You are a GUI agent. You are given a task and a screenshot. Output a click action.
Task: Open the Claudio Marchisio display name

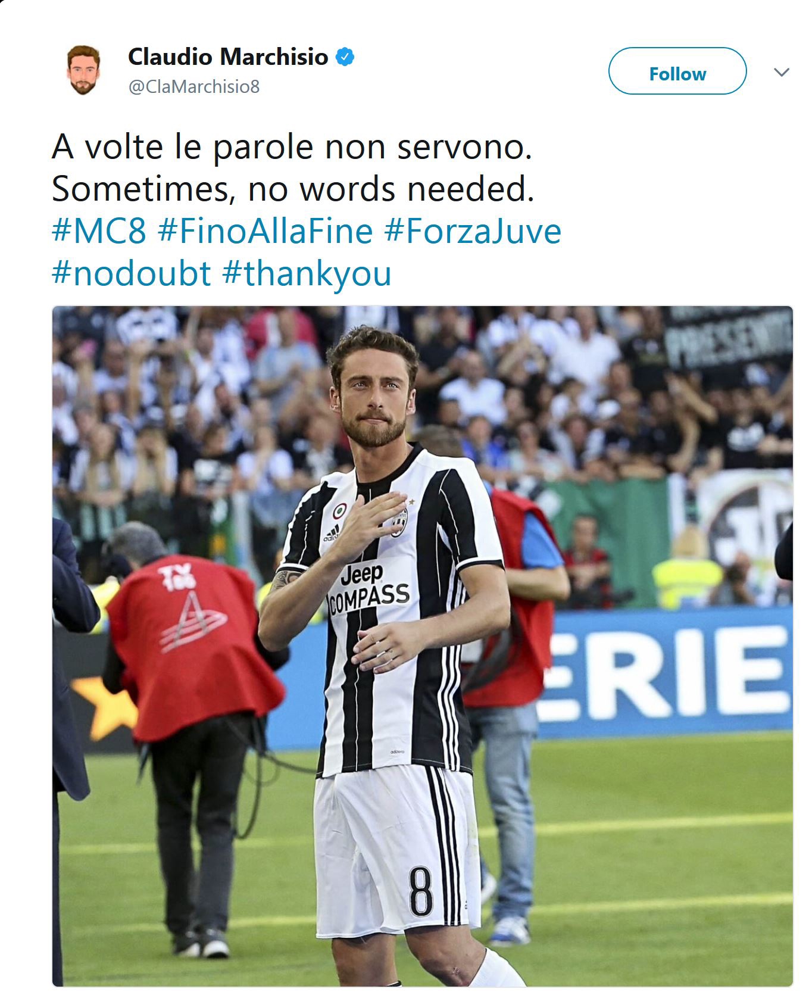click(228, 57)
